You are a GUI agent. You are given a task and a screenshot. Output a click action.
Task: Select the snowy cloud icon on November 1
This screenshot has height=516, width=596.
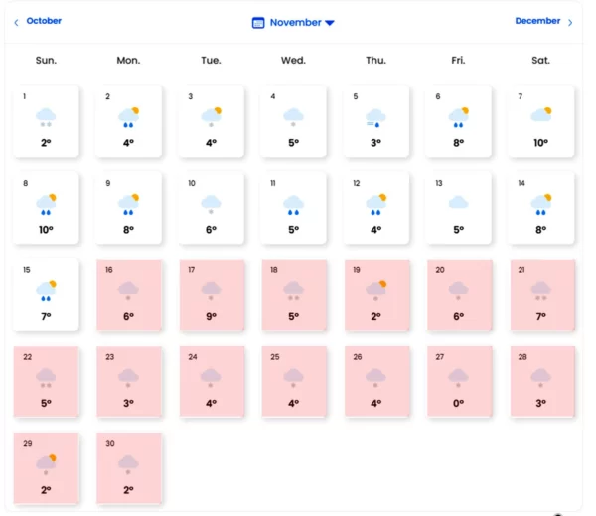(46, 117)
